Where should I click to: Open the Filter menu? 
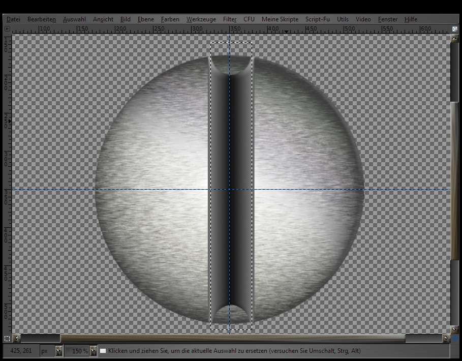(230, 19)
